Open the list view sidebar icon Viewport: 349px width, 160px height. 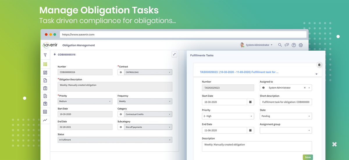point(45,112)
